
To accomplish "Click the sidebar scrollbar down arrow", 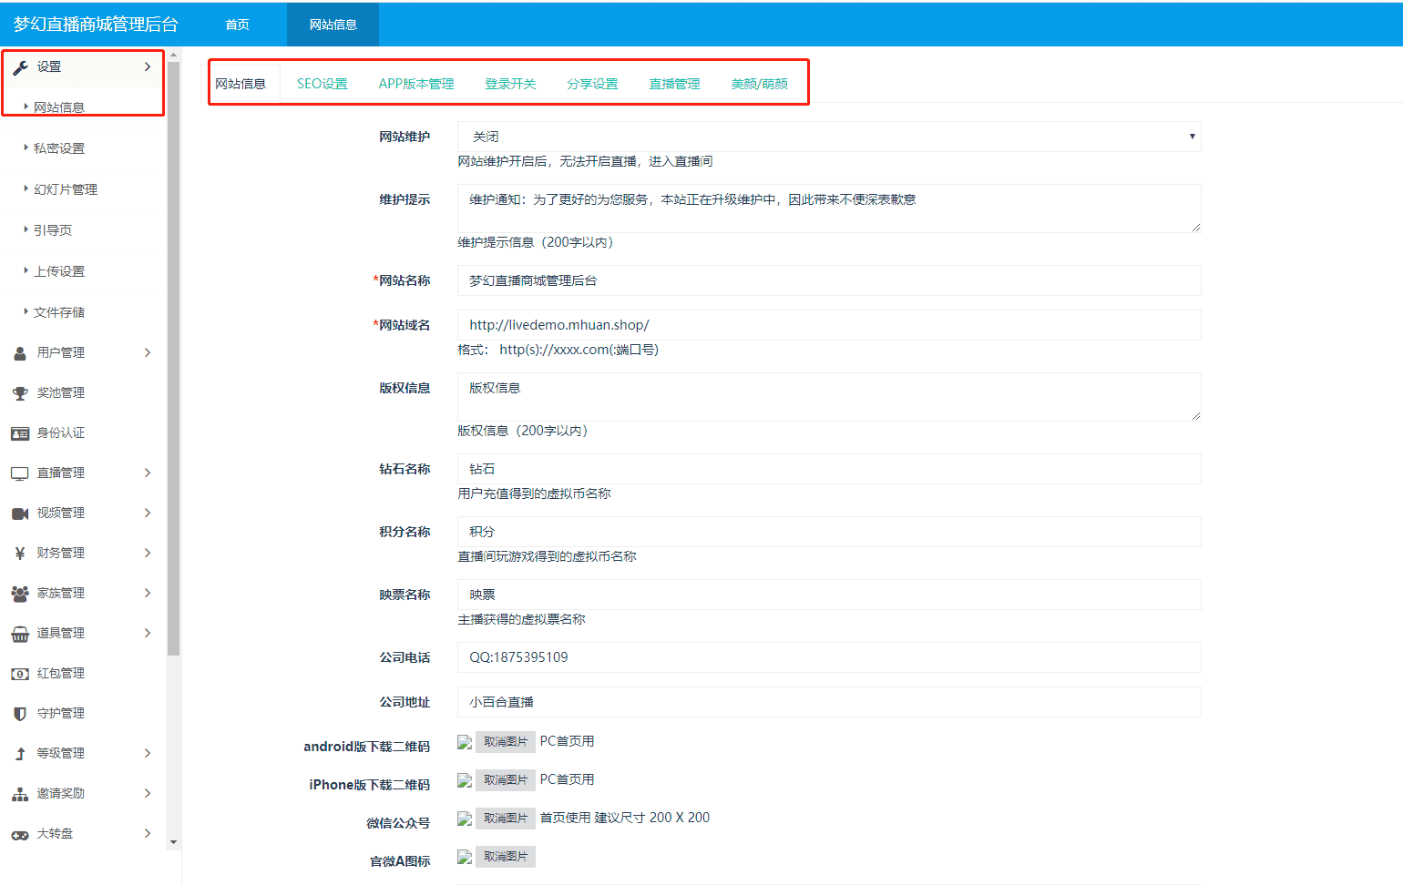I will click(x=174, y=842).
